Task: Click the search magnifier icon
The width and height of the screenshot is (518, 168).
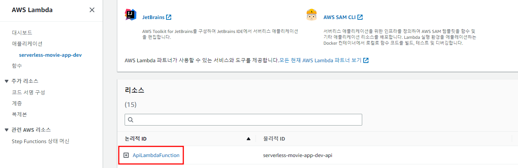Action: point(131,120)
